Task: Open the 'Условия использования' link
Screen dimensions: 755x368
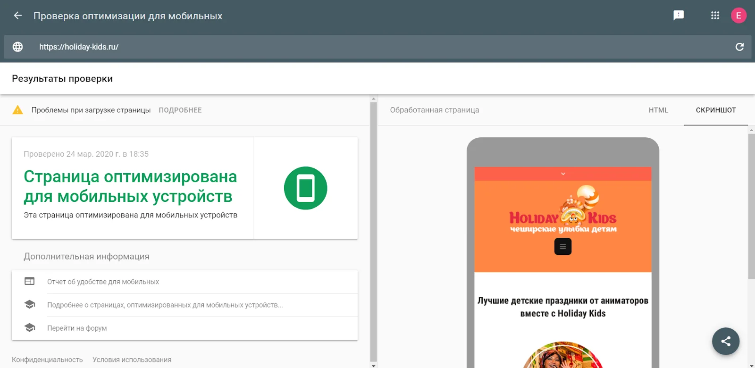Action: click(132, 360)
